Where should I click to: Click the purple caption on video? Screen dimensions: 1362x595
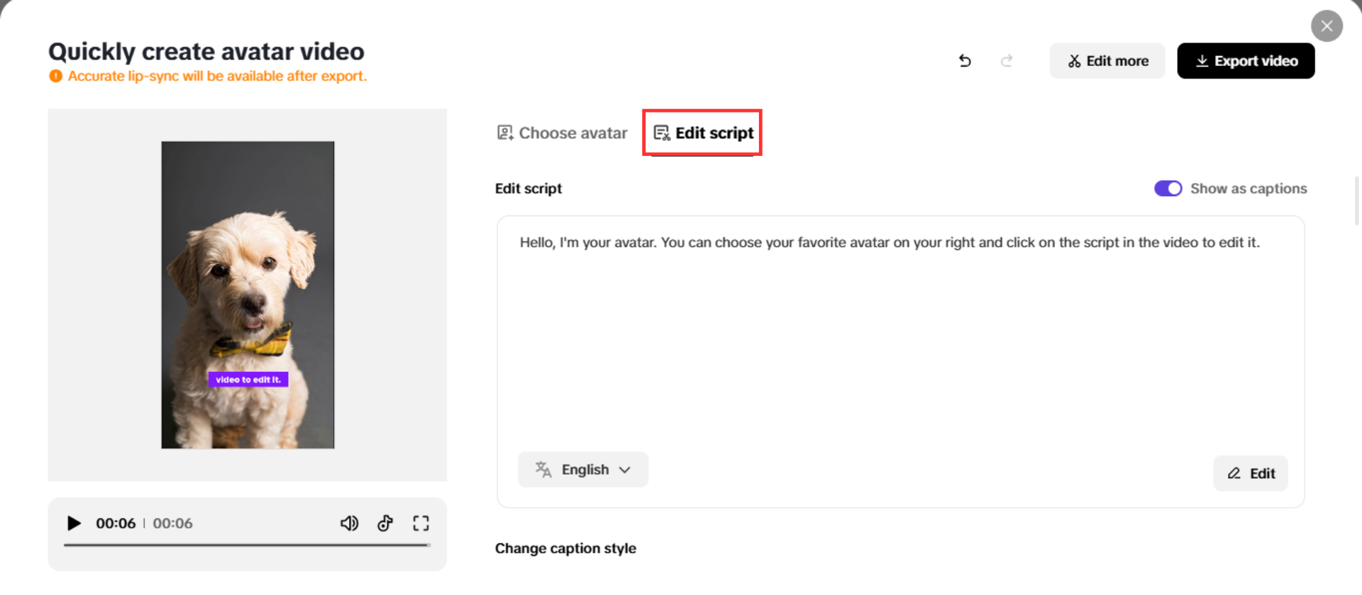click(248, 380)
